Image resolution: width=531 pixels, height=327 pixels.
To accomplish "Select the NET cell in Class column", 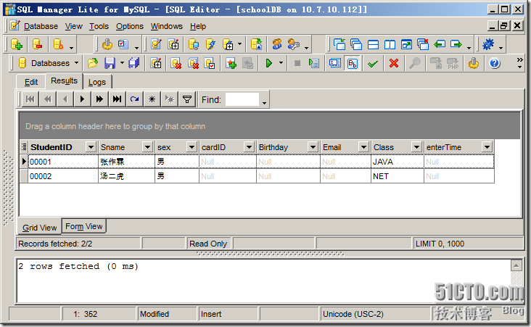I will pos(398,176).
